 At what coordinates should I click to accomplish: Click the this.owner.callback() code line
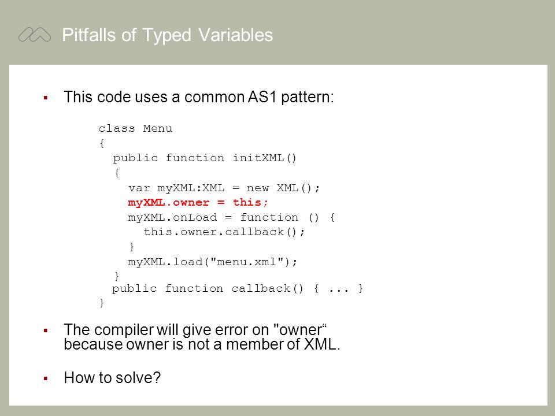tap(224, 232)
